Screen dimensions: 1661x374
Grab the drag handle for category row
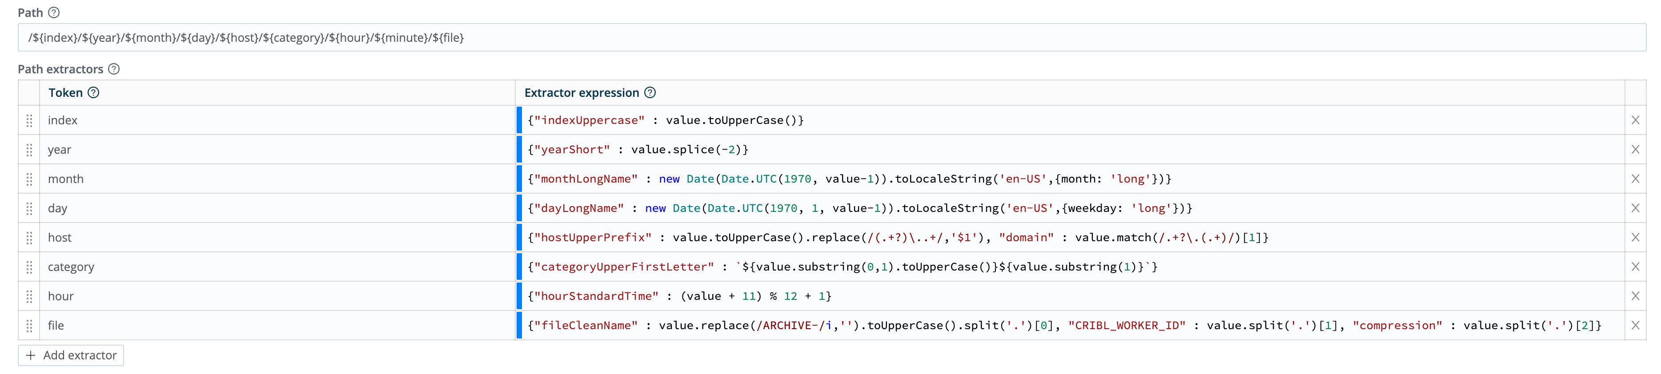29,267
